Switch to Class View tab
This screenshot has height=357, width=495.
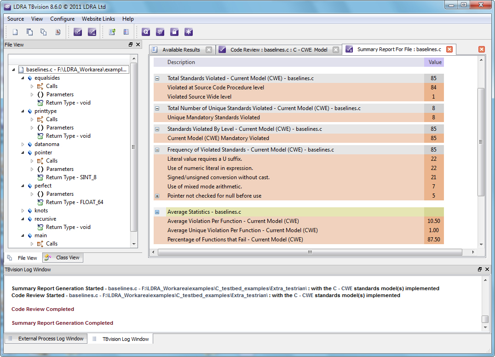63,258
